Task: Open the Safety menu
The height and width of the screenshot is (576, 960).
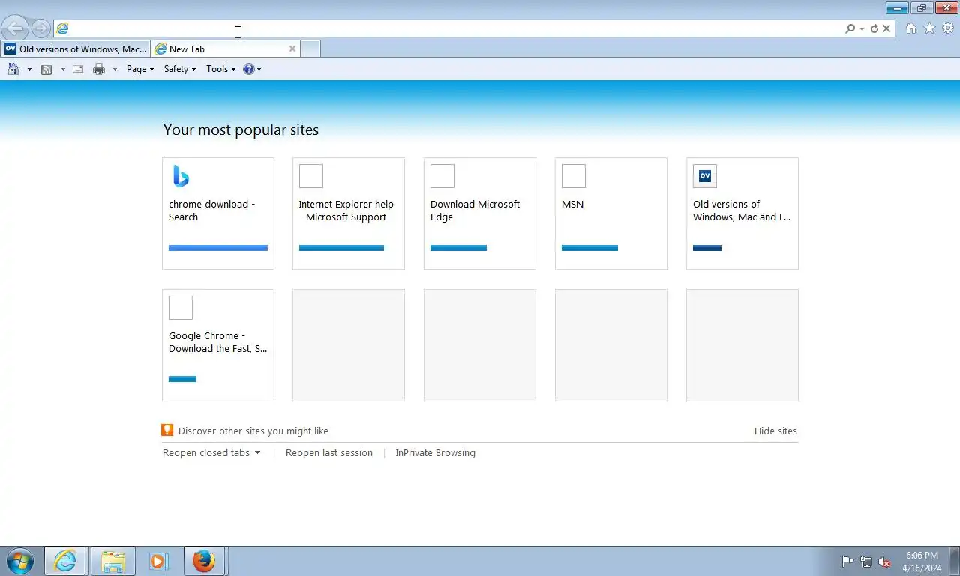Action: pos(180,69)
